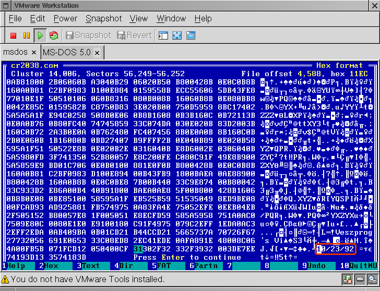Image resolution: width=380 pixels, height=291 pixels.
Task: Open the View menu
Action: [x=139, y=19]
